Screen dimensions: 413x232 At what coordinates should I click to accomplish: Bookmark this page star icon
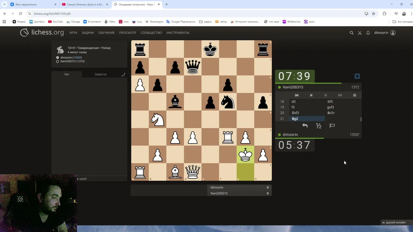374,14
